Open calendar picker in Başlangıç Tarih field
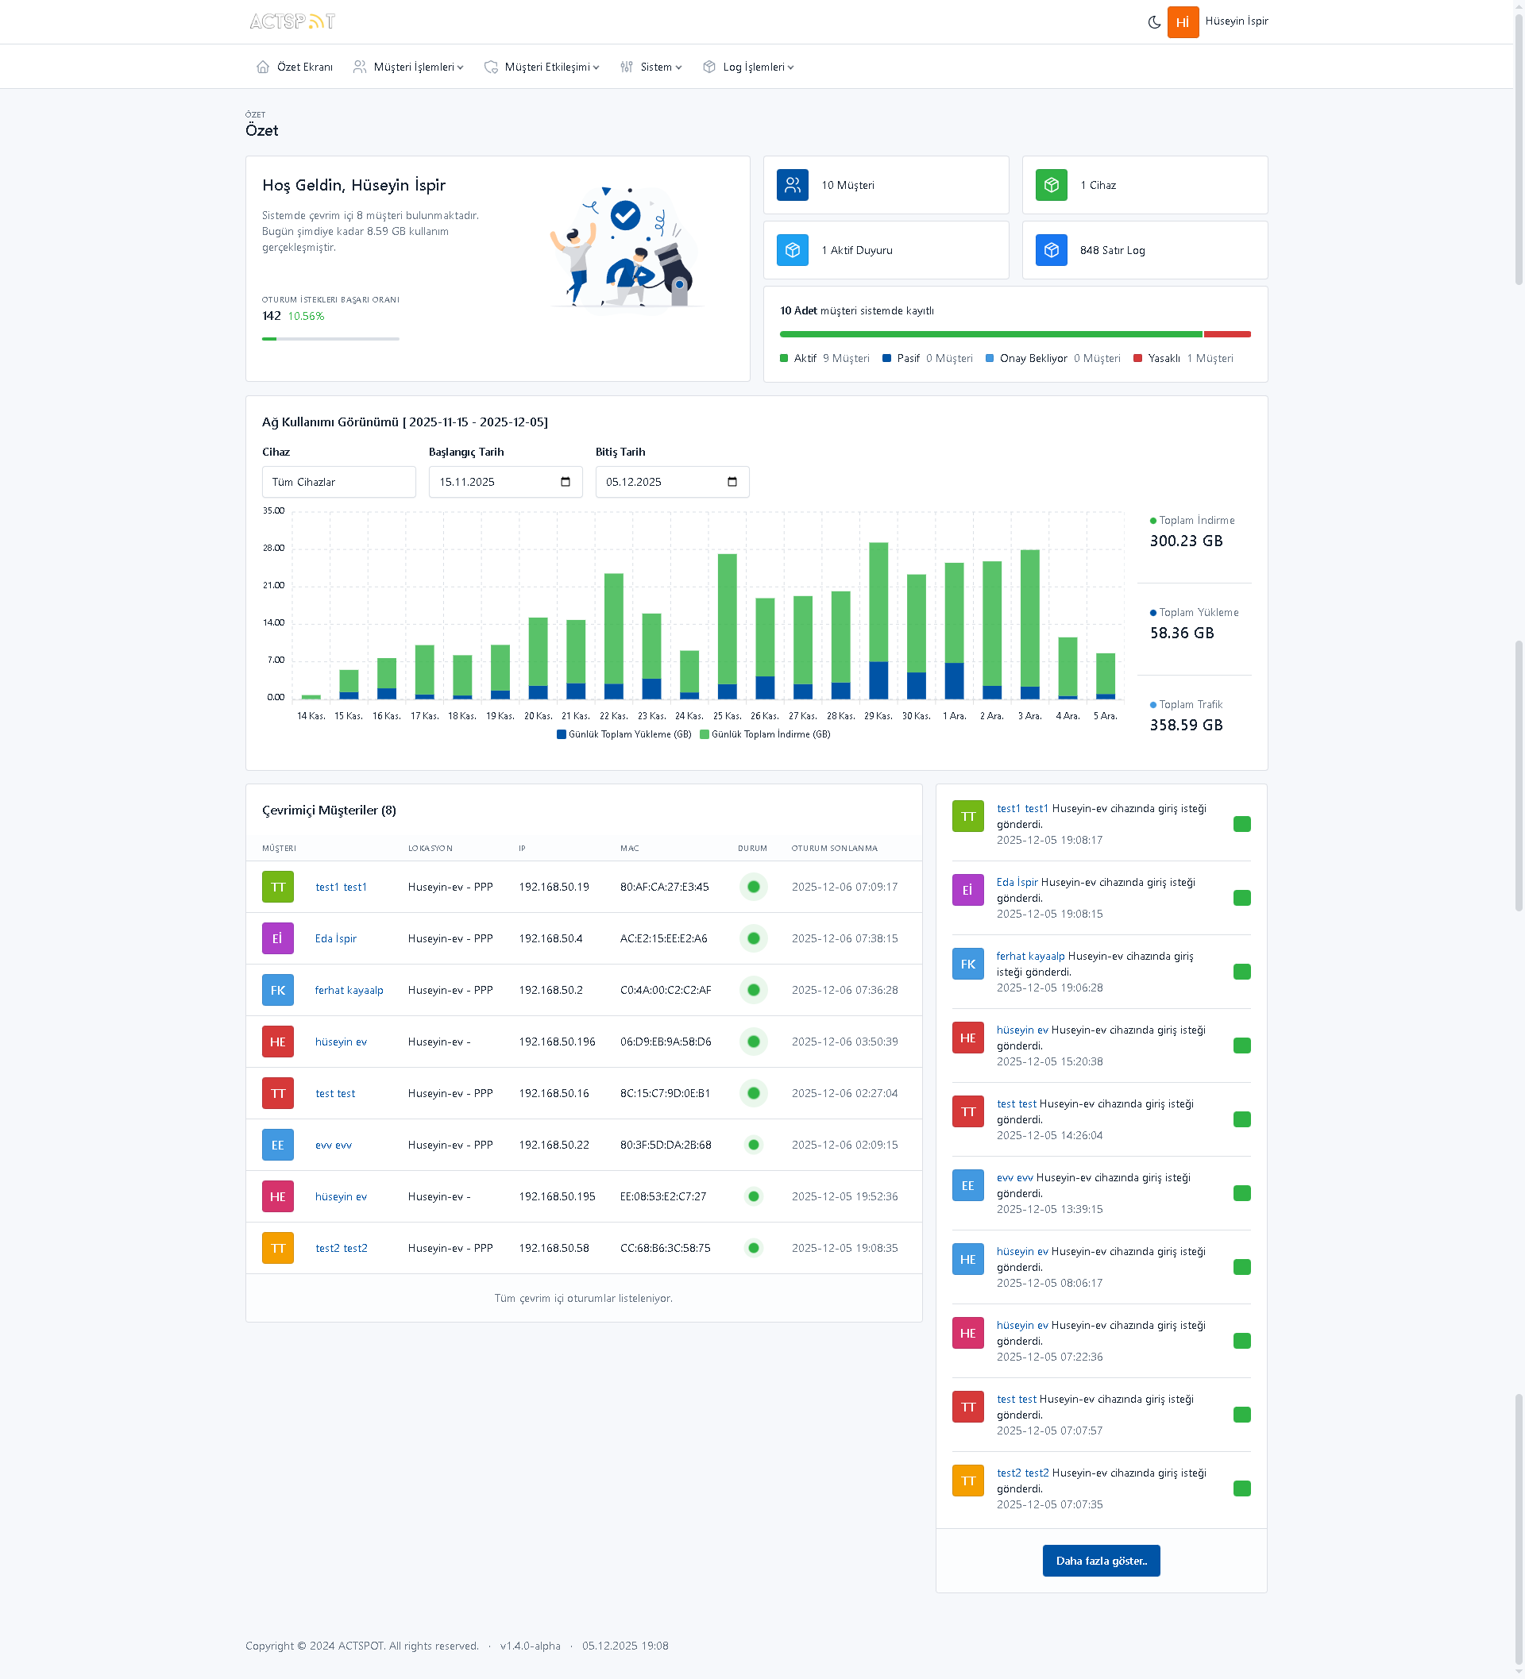The width and height of the screenshot is (1525, 1679). coord(565,482)
